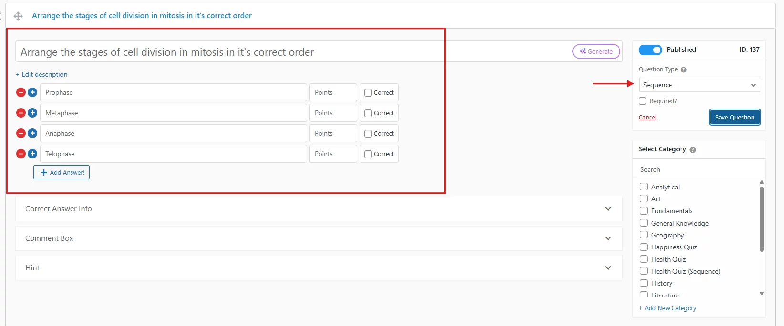Check the Required? checkbox
784x326 pixels.
coord(642,101)
